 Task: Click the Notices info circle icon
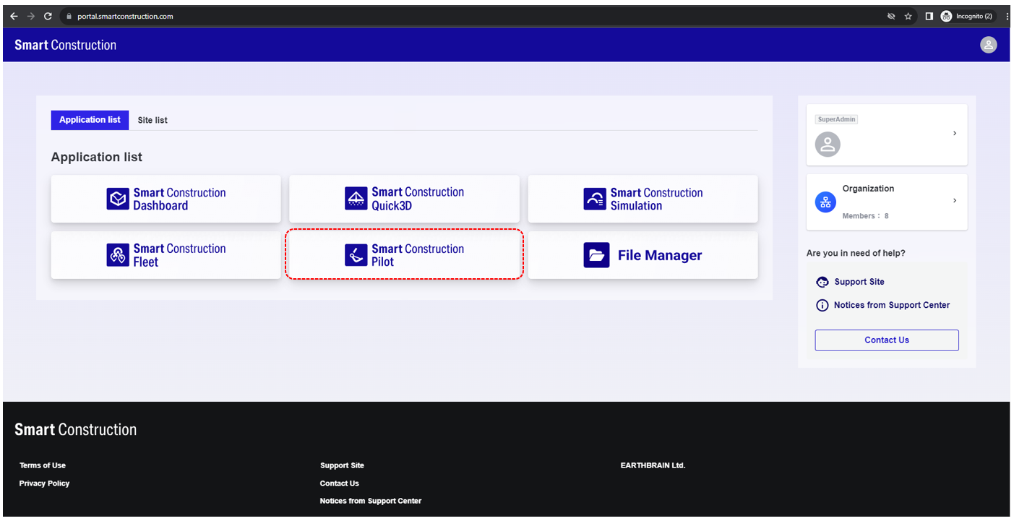822,305
